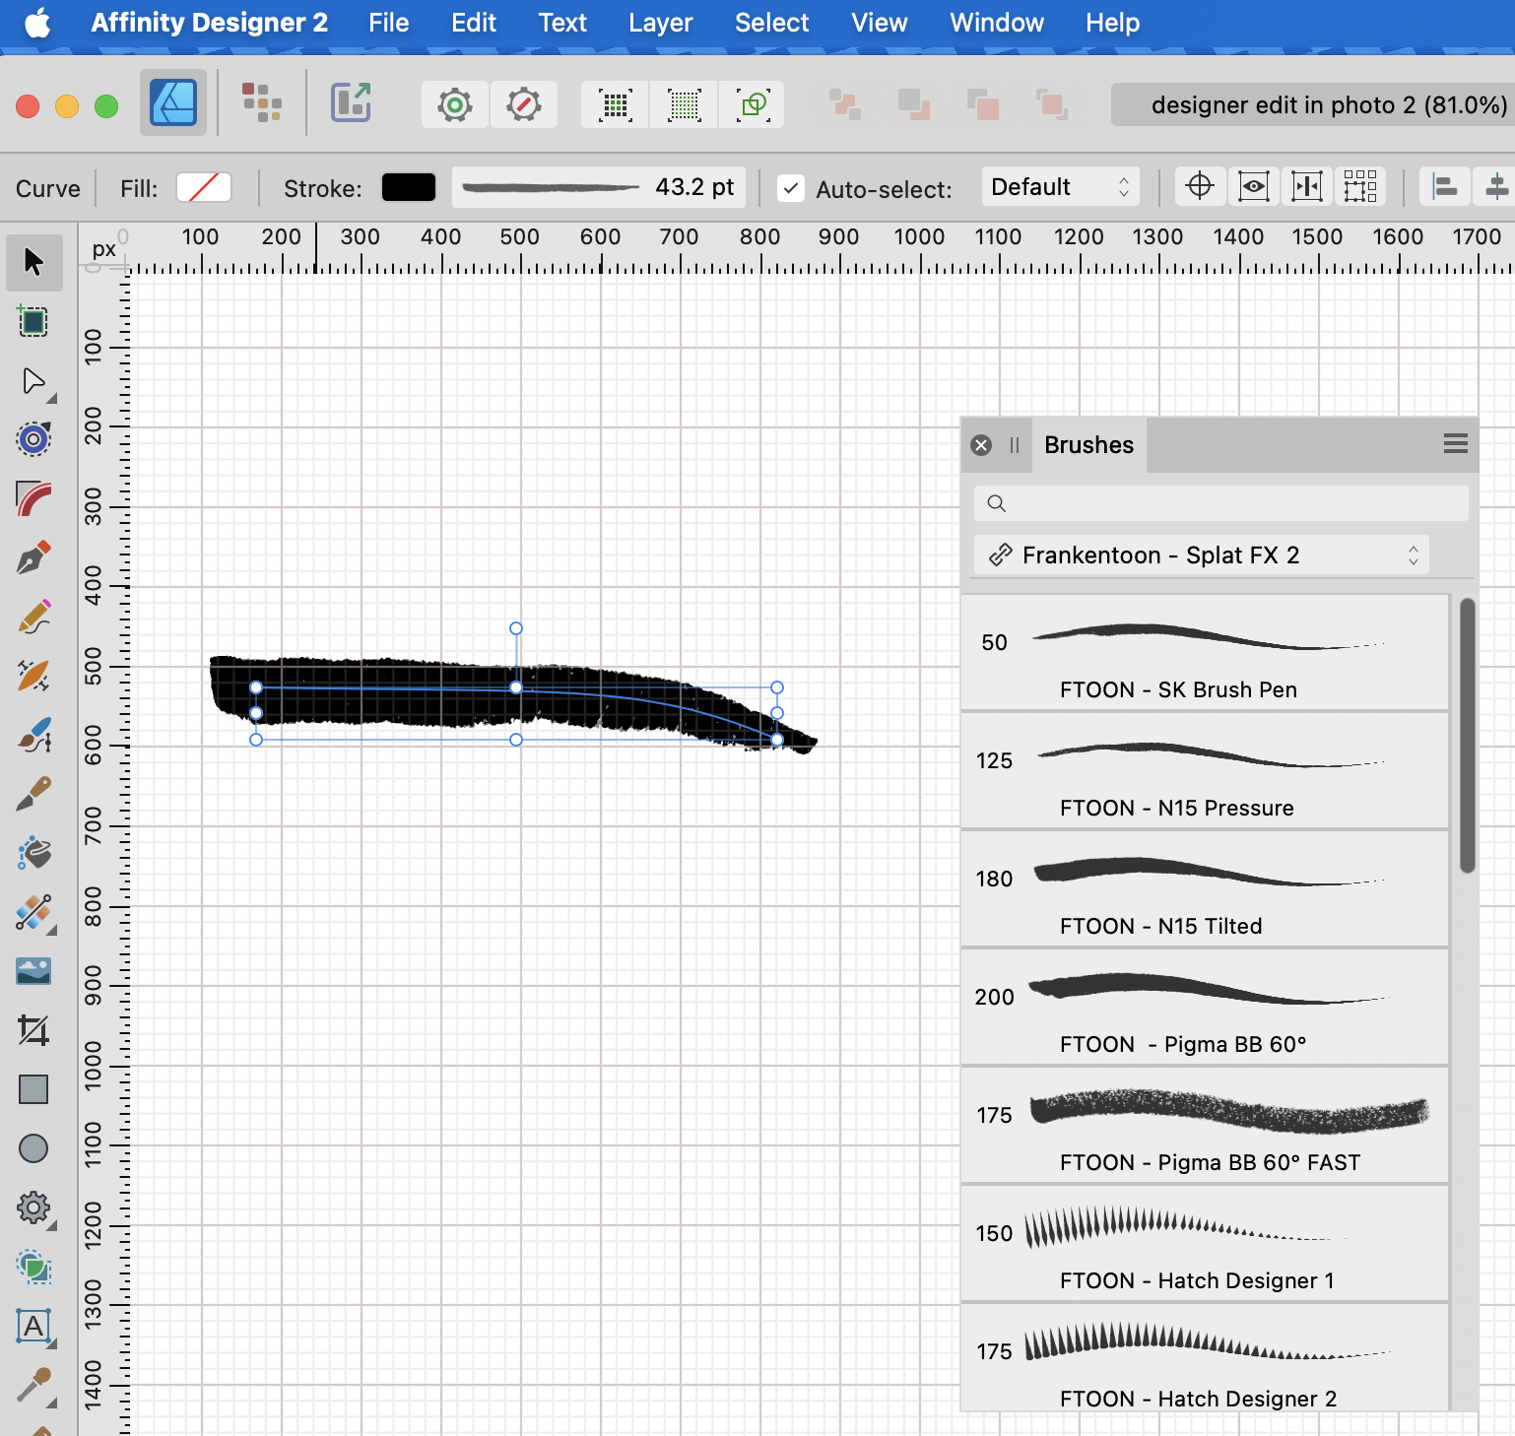
Task: Choose the FTOON - Pigma BB 60° brush
Action: coord(1205,1007)
